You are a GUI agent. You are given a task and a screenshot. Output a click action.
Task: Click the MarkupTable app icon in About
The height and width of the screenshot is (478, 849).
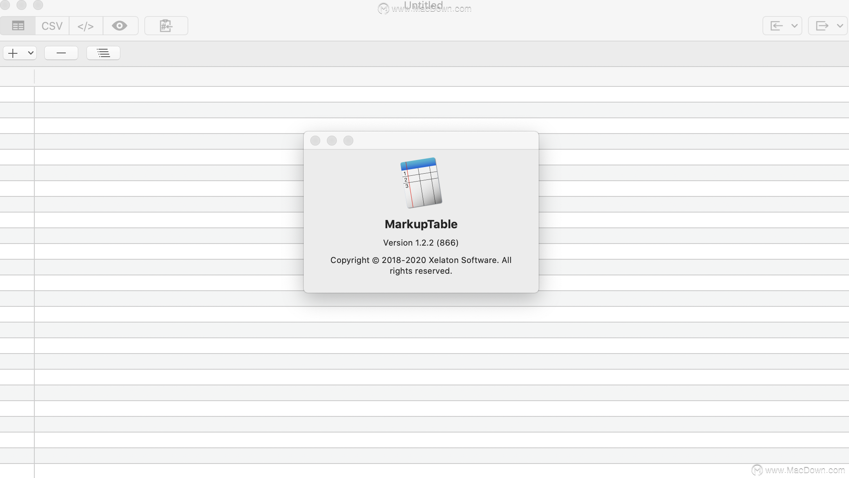coord(421,182)
